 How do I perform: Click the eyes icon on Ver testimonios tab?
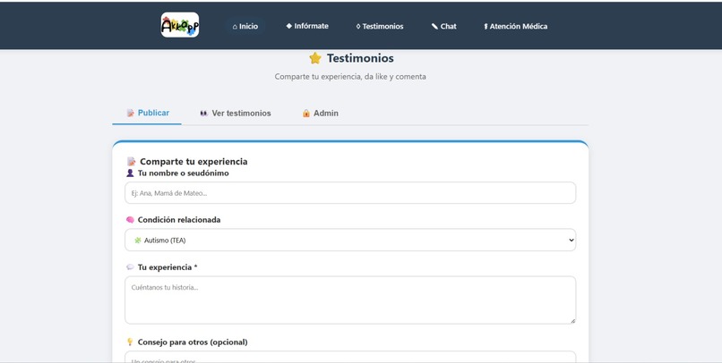[204, 113]
